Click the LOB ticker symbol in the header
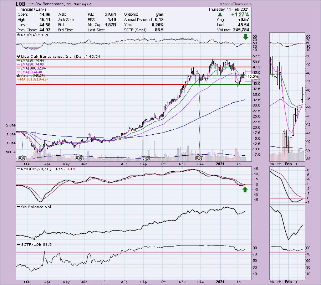The width and height of the screenshot is (321, 285). coord(20,4)
